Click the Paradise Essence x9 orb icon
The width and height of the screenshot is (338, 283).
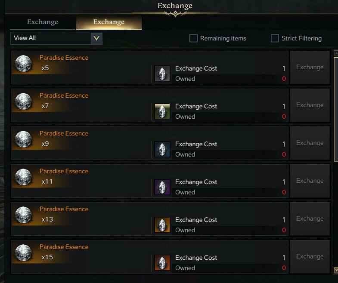23,139
